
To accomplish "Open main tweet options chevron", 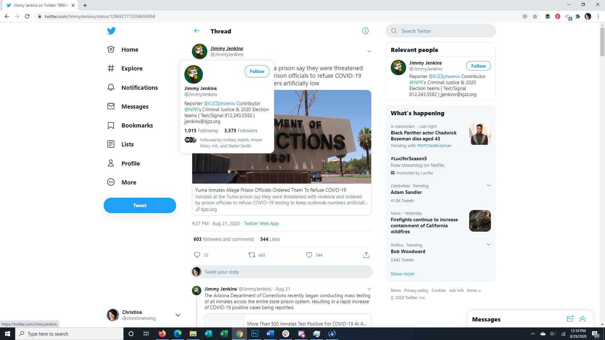I will click(x=369, y=51).
